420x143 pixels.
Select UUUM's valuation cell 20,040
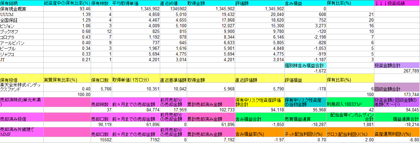(259, 15)
